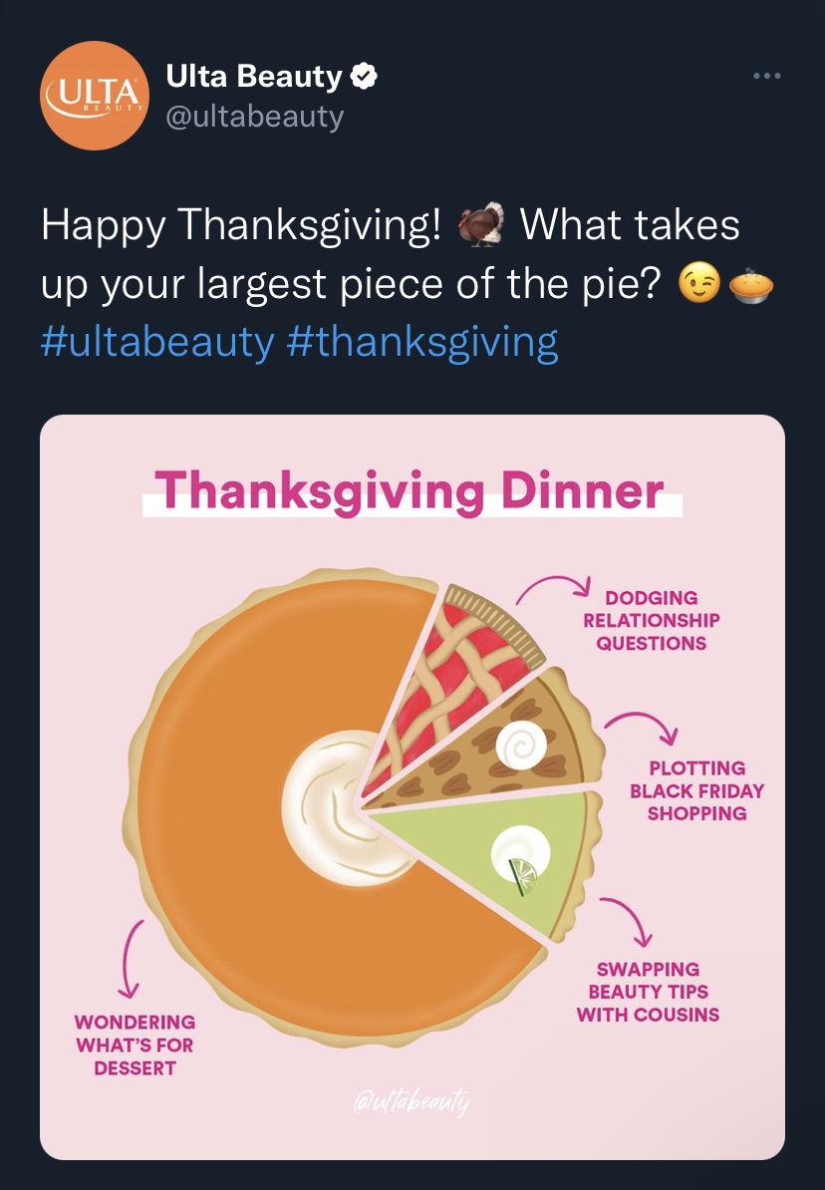Screen dimensions: 825x1190
Task: Click the pie emoji in the tweet
Action: pos(750,286)
